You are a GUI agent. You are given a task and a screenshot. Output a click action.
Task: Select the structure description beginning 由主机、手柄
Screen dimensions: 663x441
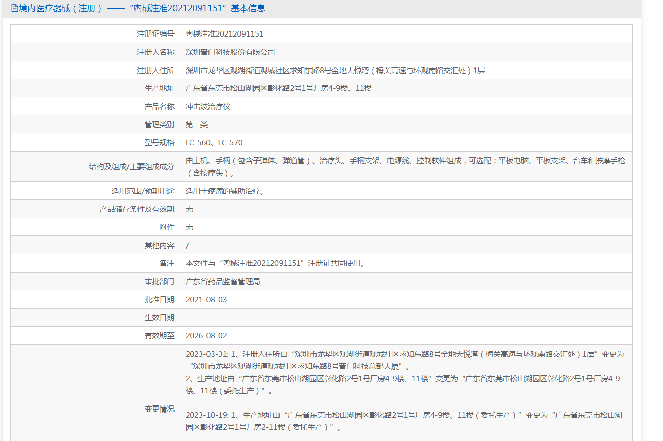coord(405,167)
